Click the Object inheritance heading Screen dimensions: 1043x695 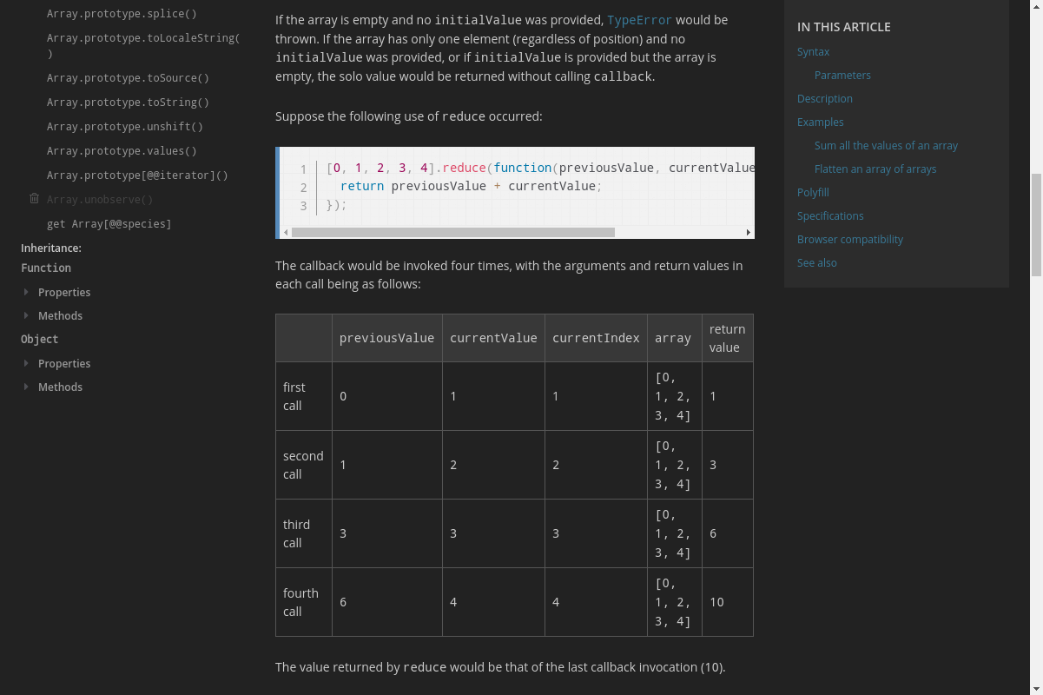(40, 340)
